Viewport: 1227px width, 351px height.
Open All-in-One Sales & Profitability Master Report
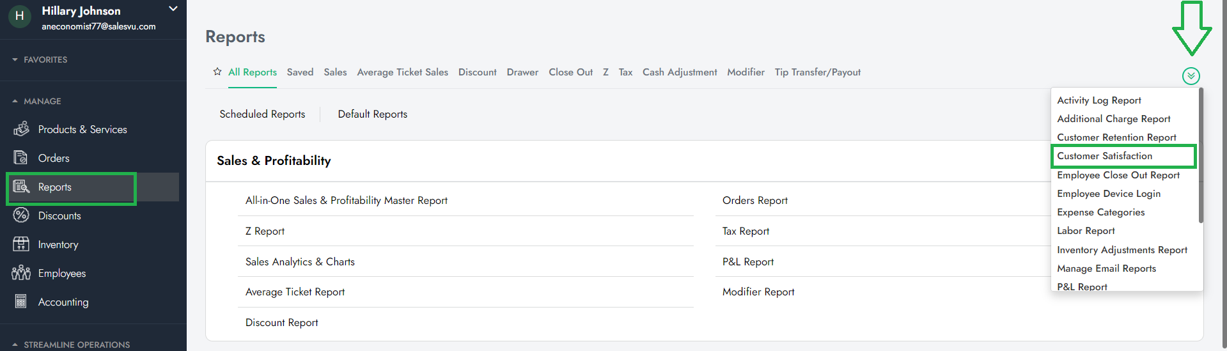[x=346, y=201]
